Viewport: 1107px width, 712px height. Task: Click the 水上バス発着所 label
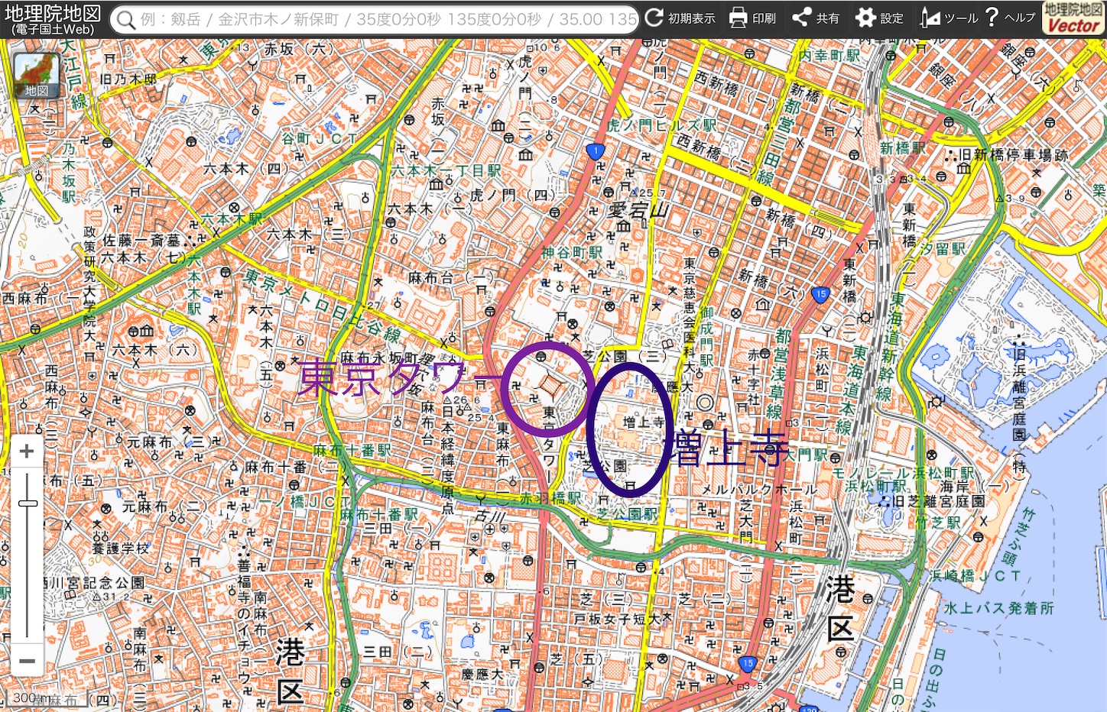point(999,608)
